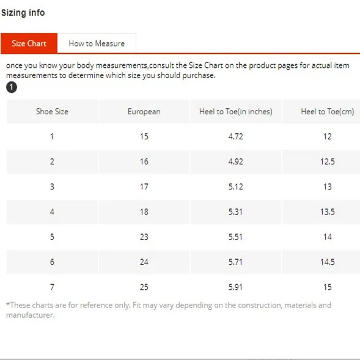This screenshot has width=360, height=360.
Task: Select the 4.72 inches cell
Action: tap(236, 137)
